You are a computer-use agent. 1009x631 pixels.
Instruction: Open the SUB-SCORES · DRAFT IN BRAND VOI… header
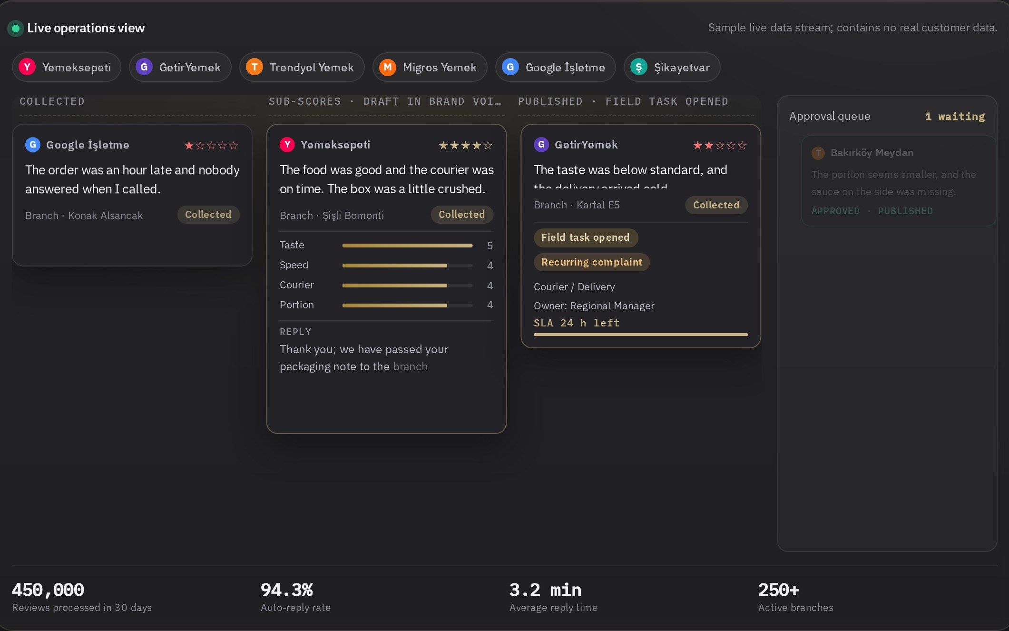coord(385,101)
